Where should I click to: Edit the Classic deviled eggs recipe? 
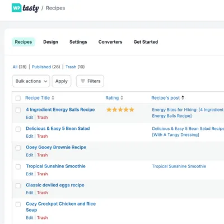pos(30,193)
